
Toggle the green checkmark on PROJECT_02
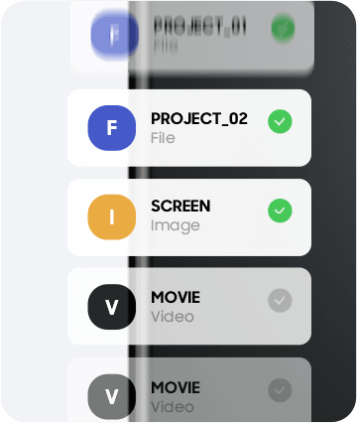pos(280,121)
